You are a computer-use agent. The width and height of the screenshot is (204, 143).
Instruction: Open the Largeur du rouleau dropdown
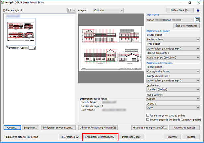pyautogui.click(x=173, y=58)
